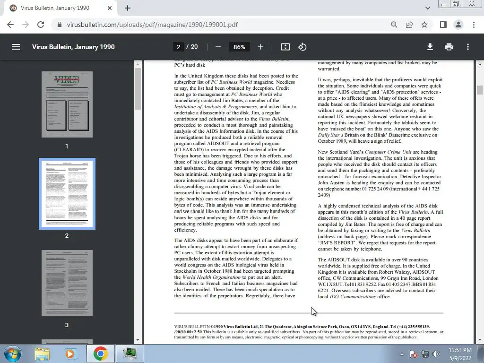Select the Virus Bulletin, January 1990 tab

click(x=60, y=8)
